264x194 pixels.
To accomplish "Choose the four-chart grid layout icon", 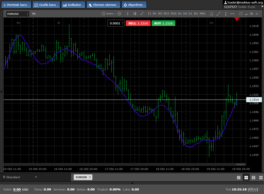I will [x=246, y=177].
